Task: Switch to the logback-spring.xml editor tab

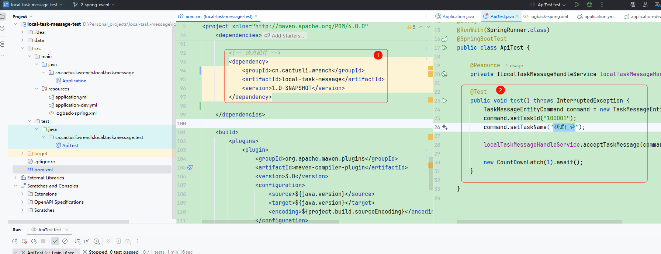Action: coord(548,16)
